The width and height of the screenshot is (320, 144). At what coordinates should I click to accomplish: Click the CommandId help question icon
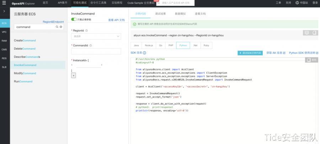[x=91, y=46]
